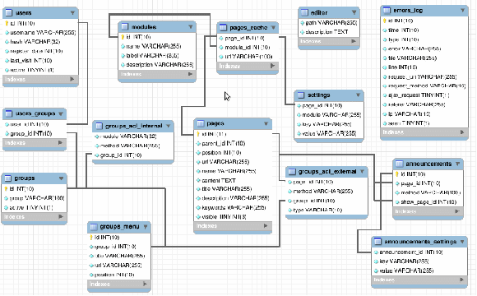Expand Indexes in announcements_settings table
Viewport: 477px width, 296px height.
(x=462, y=280)
